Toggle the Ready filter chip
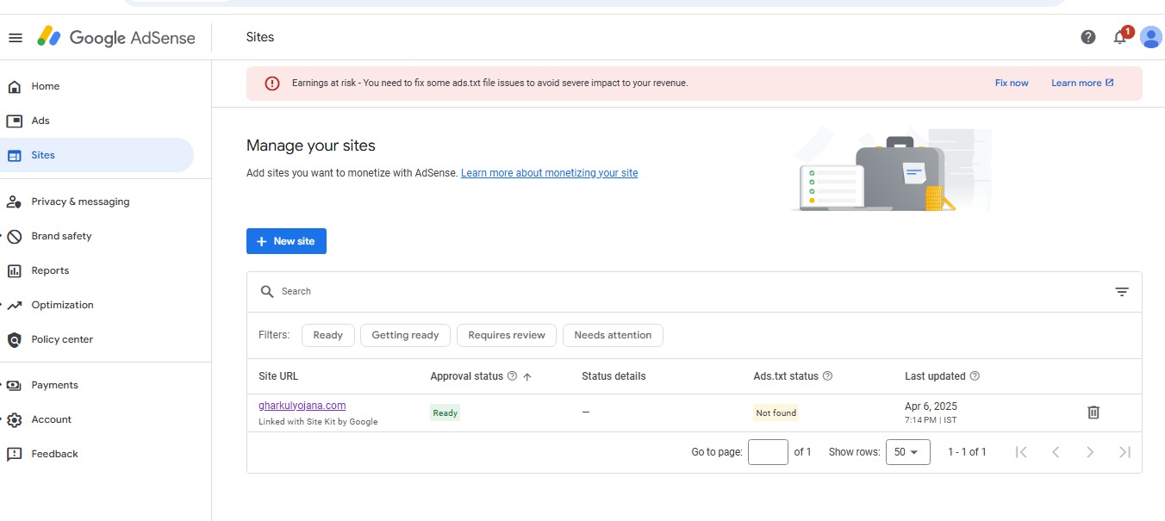This screenshot has height=521, width=1165. [x=327, y=335]
